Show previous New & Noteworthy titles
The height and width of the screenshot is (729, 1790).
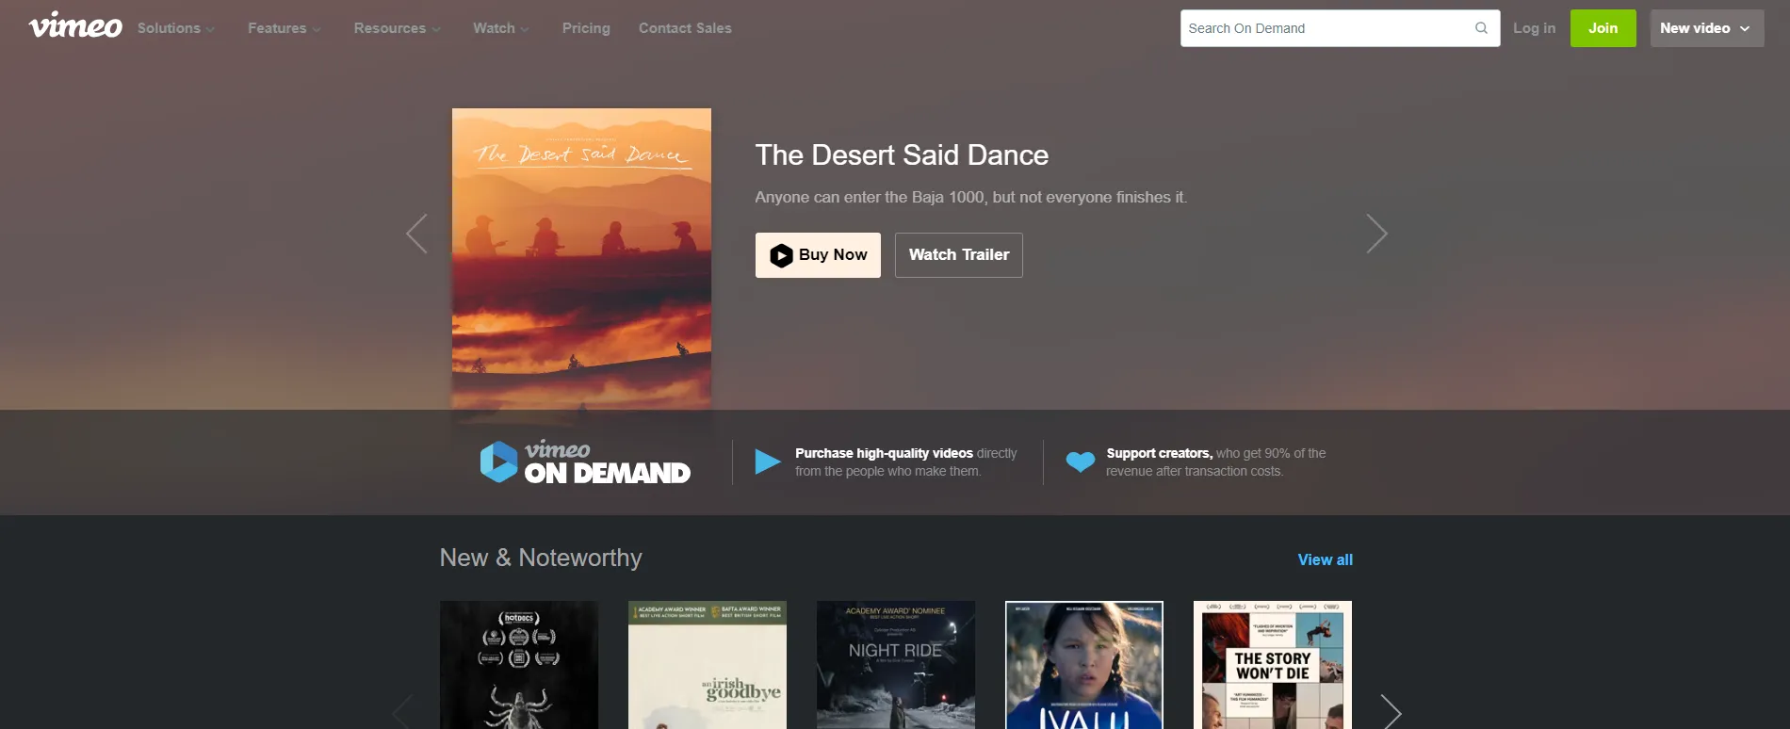(402, 712)
